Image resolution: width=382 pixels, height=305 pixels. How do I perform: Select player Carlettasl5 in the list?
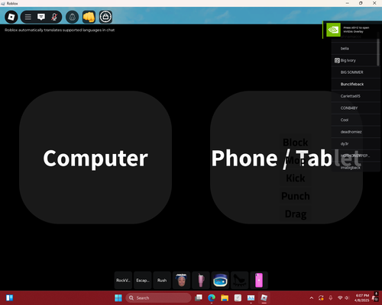tap(355, 96)
